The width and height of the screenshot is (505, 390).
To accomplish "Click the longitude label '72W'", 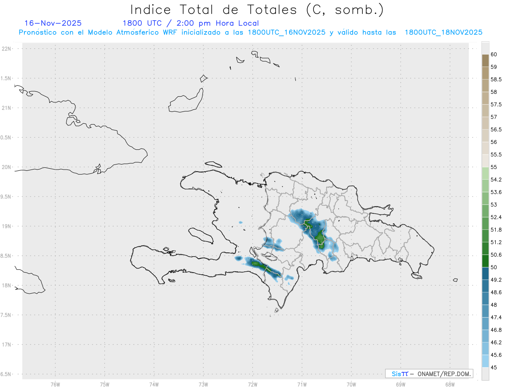I will (x=253, y=385).
